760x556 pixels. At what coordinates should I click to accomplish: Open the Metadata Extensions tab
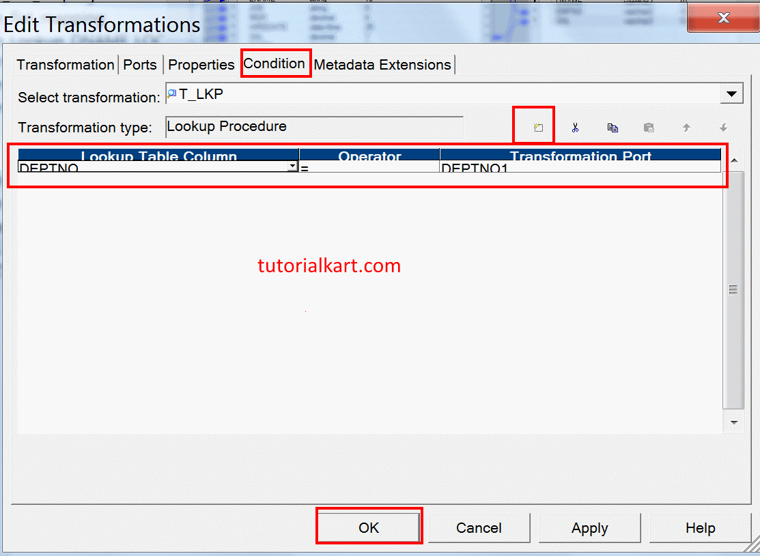(382, 63)
